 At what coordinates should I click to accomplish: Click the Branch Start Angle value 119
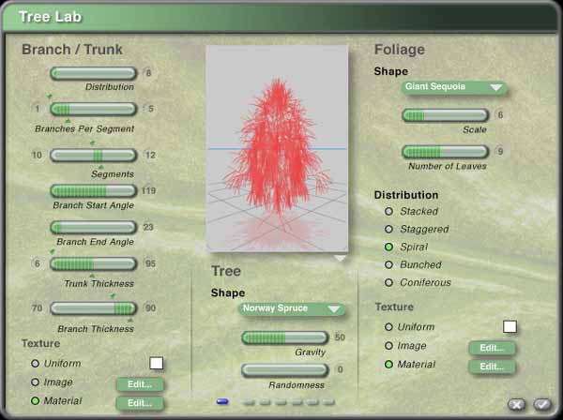pos(148,190)
